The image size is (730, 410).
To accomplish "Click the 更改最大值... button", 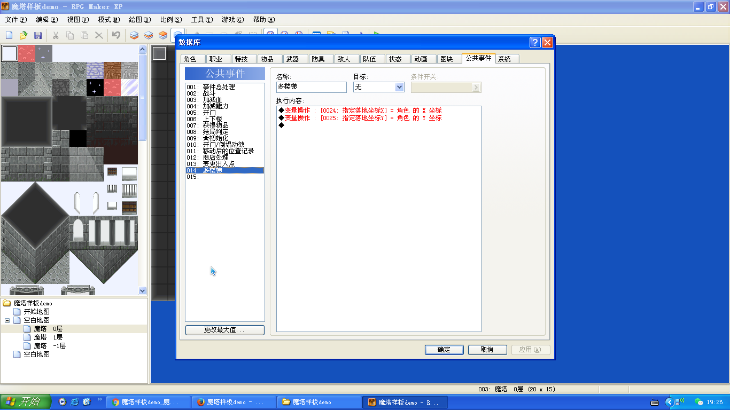I will click(224, 330).
